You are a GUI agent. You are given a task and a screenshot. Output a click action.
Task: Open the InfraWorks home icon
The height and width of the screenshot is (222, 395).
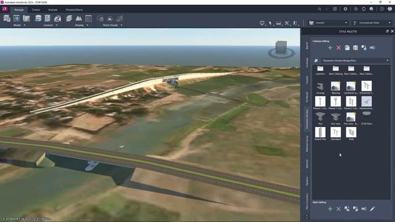pyautogui.click(x=5, y=9)
